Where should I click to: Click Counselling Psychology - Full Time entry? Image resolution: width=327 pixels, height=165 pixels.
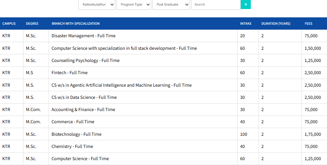pyautogui.click(x=85, y=61)
